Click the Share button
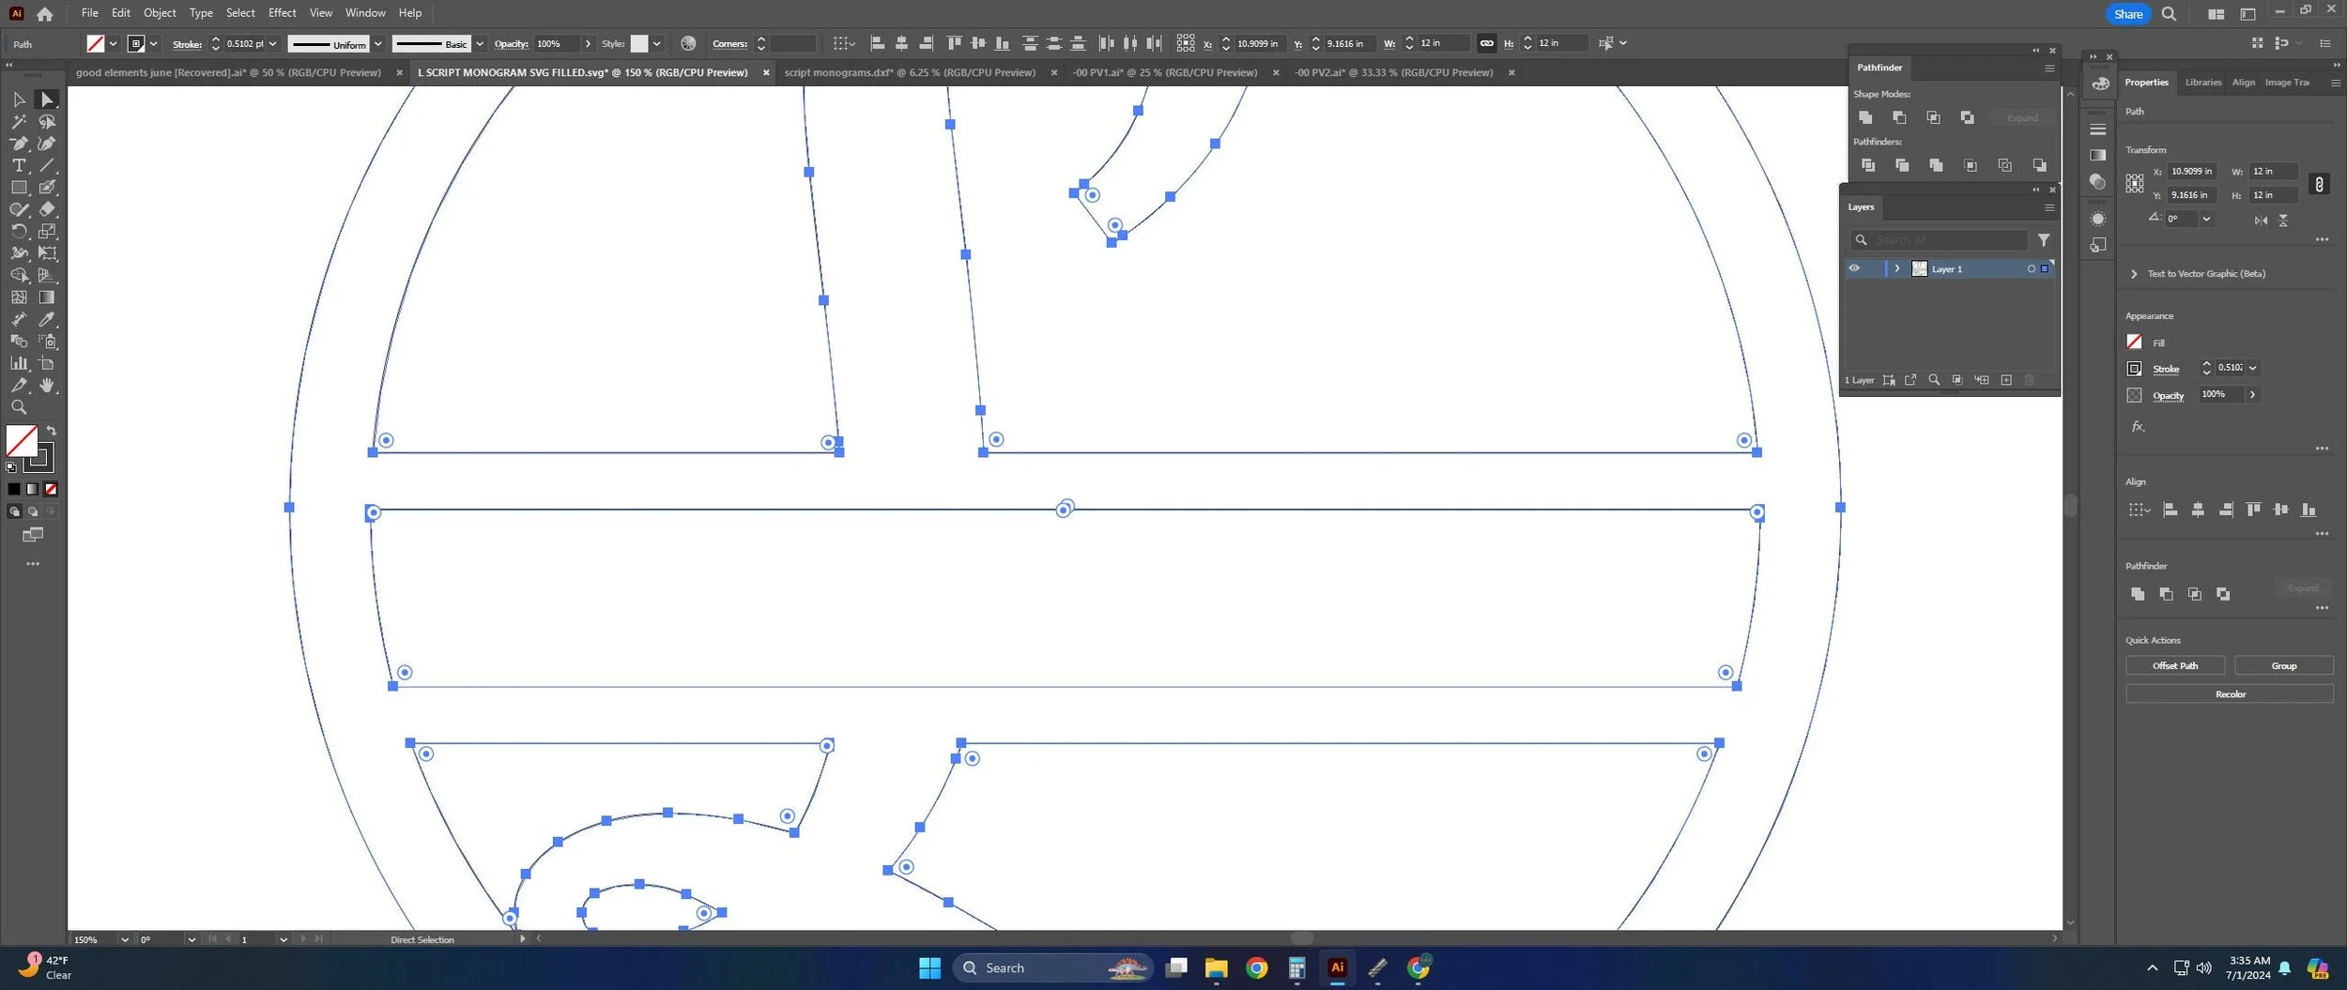2347x990 pixels. pyautogui.click(x=2127, y=14)
